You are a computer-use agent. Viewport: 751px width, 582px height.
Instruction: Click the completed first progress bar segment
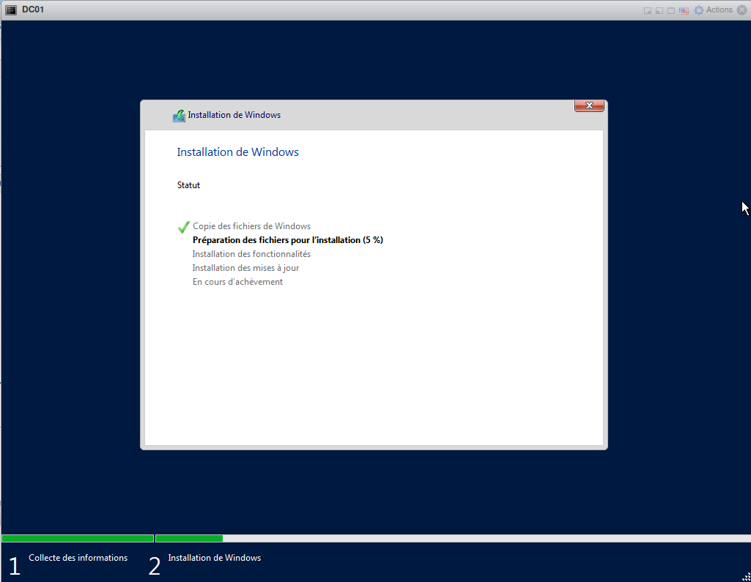tap(78, 539)
